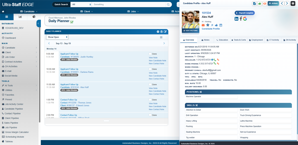Check Done for 10:00 AM Applicant Follow Up

point(150,69)
